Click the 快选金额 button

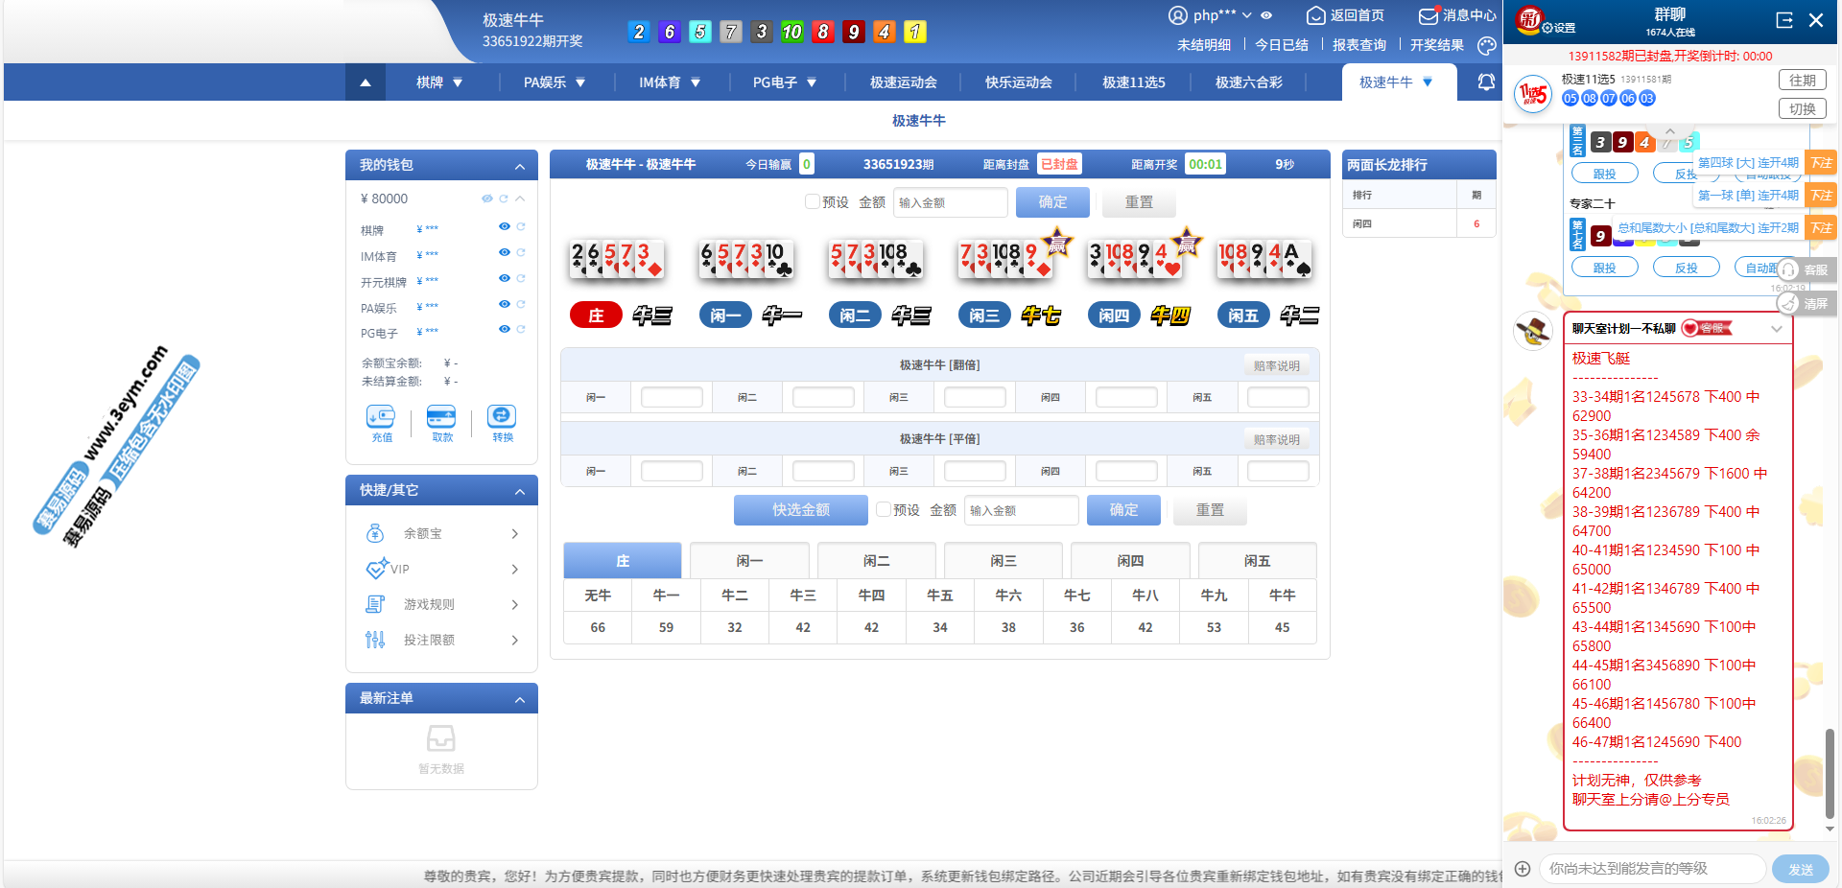[x=800, y=510]
